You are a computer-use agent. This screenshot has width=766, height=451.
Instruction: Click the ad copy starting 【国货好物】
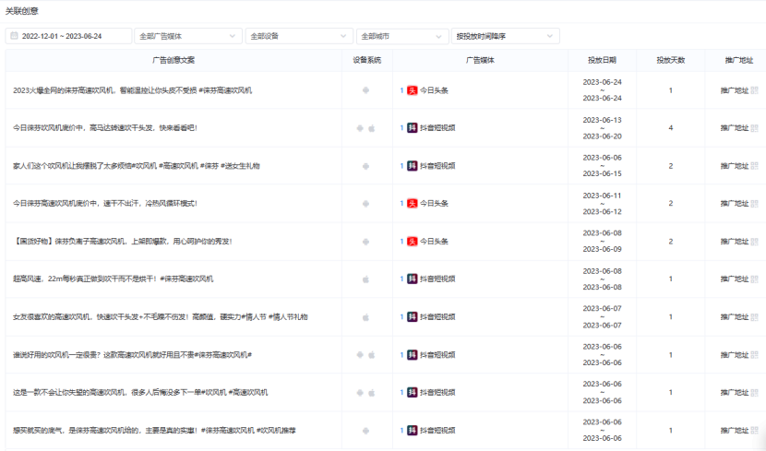tap(123, 241)
